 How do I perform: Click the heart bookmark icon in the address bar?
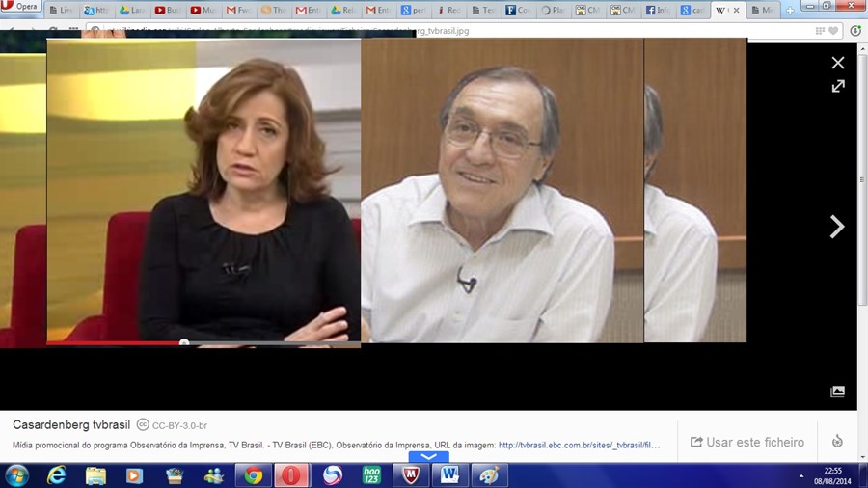[833, 31]
